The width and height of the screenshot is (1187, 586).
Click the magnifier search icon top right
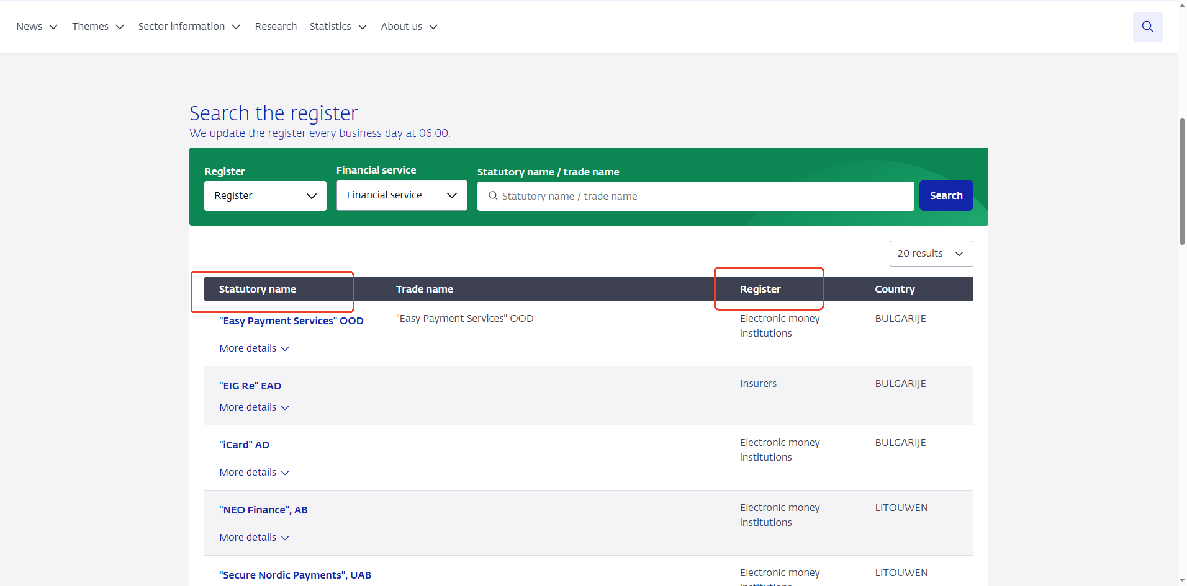pyautogui.click(x=1147, y=27)
